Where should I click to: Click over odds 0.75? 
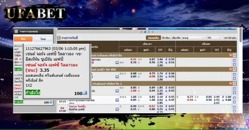point(152,73)
